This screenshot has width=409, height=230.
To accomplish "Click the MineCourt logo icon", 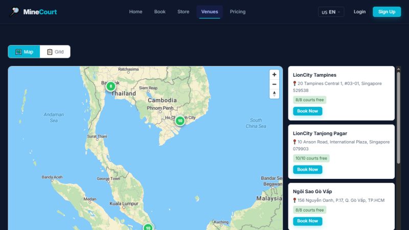I will coord(14,11).
